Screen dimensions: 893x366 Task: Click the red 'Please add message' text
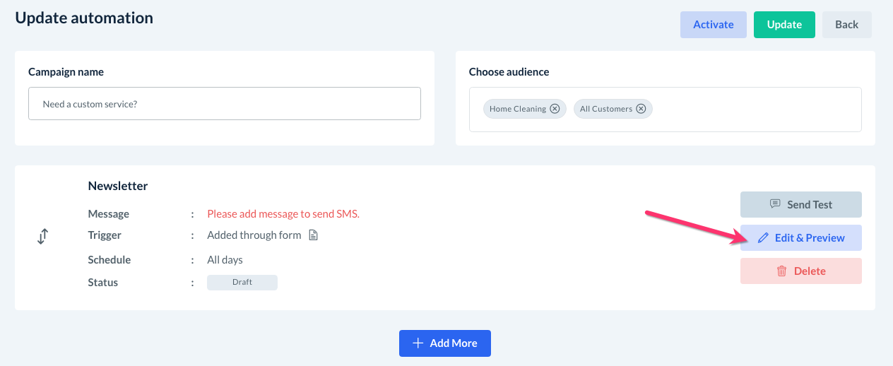283,214
